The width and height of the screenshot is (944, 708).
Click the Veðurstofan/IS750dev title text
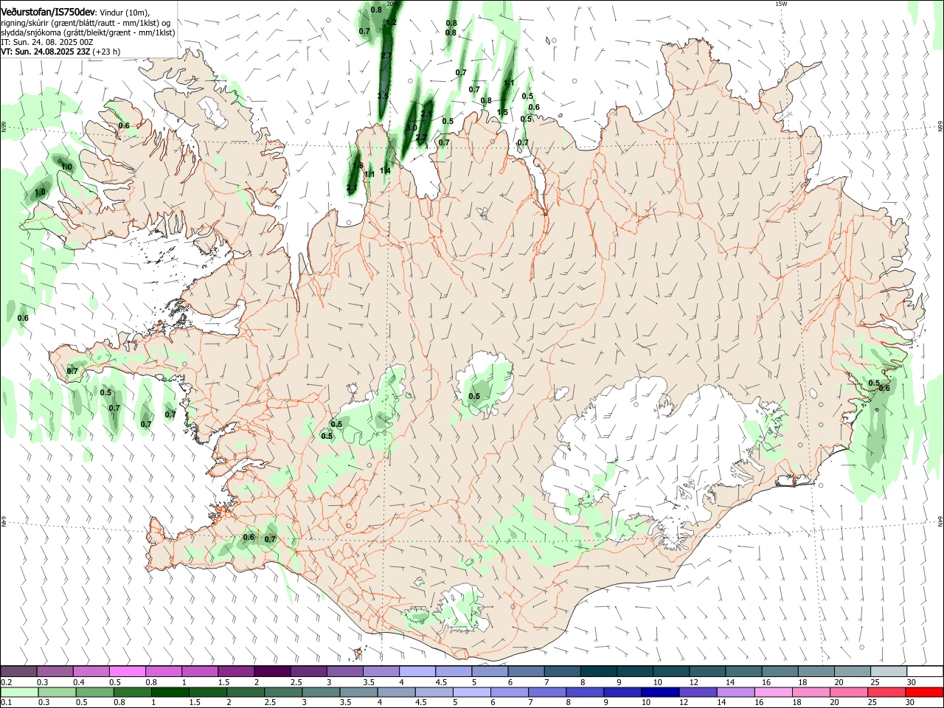click(48, 11)
